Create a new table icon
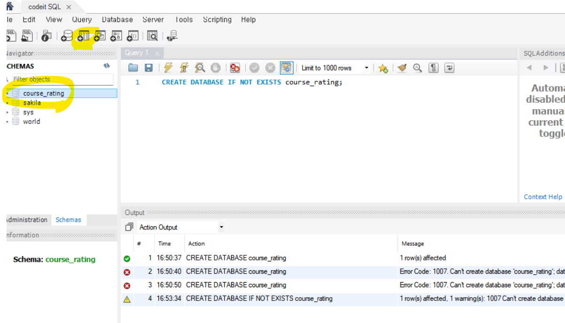The height and width of the screenshot is (323, 565). click(83, 36)
